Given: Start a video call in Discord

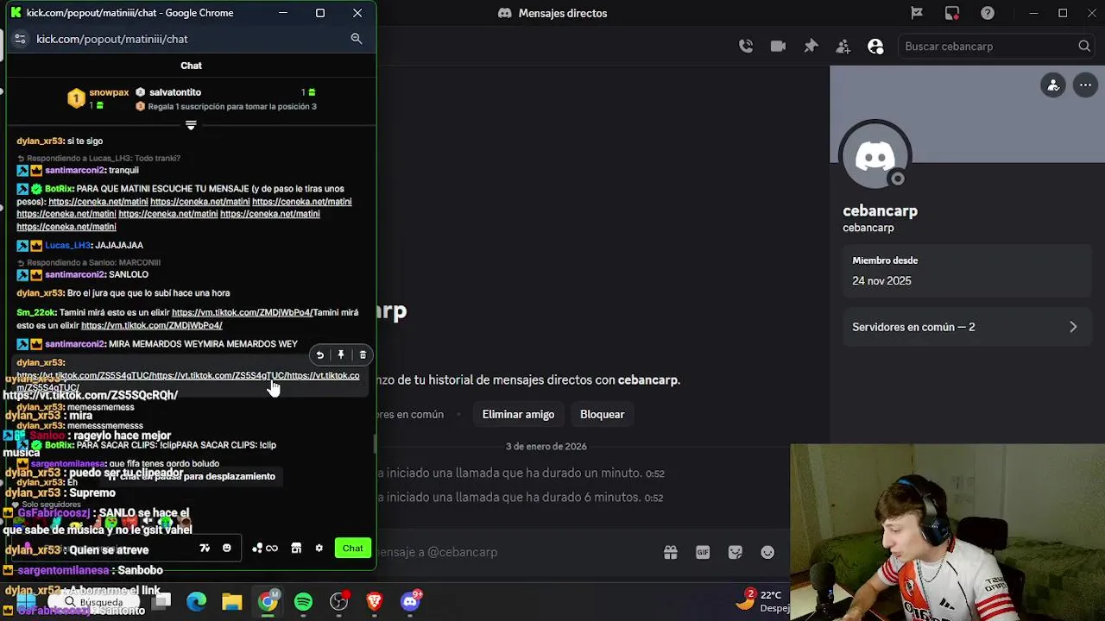Looking at the screenshot, I should point(778,47).
